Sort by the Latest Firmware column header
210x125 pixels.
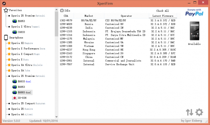[163, 16]
